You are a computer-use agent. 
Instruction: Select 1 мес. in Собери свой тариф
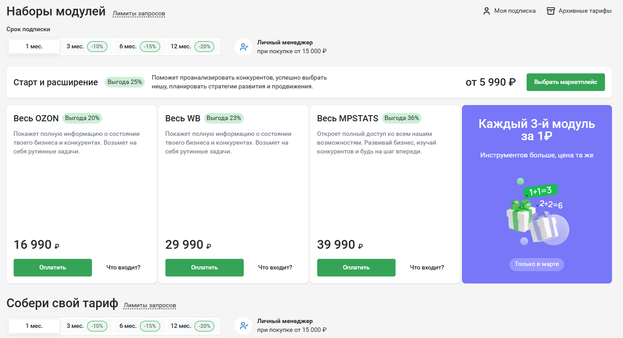pos(34,326)
